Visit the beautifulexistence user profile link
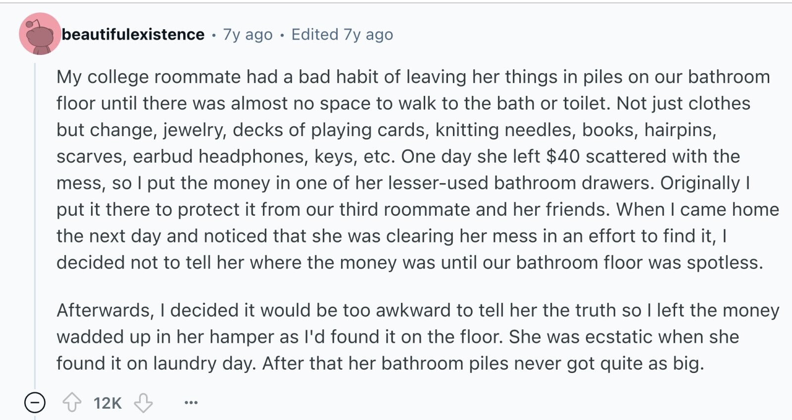 click(x=133, y=34)
